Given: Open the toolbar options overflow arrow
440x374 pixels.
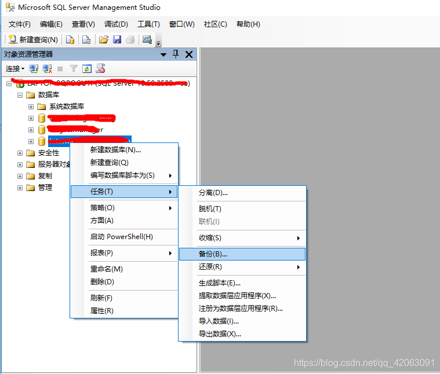Looking at the screenshot, I should (158, 43).
